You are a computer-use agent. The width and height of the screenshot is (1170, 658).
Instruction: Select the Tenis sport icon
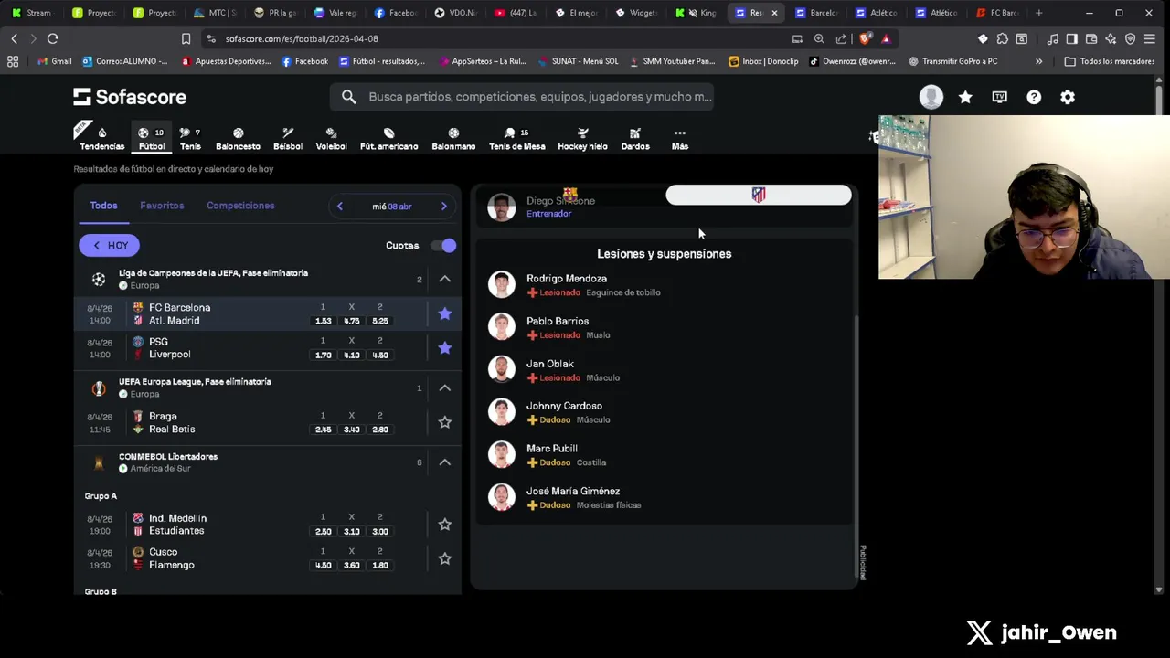(190, 139)
